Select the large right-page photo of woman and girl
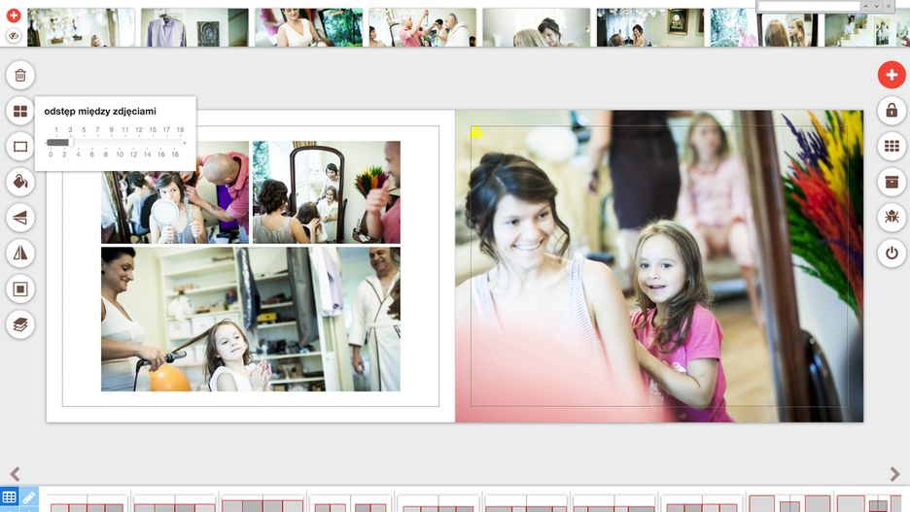910x512 pixels. tap(659, 266)
